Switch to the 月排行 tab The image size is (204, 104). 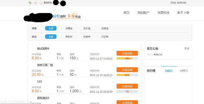click(x=169, y=71)
